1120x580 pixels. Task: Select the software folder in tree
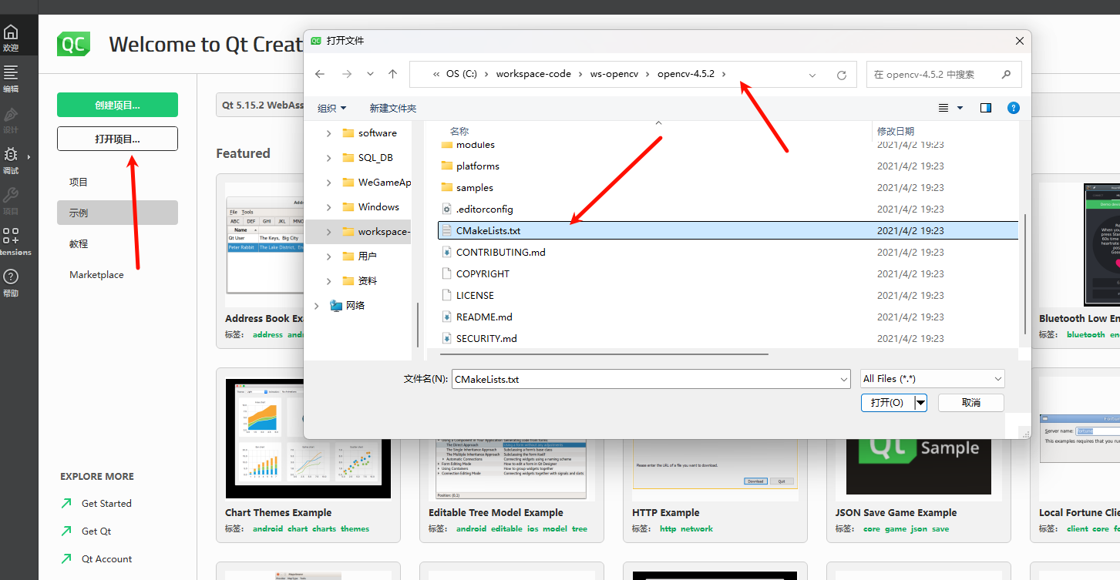pyautogui.click(x=377, y=133)
